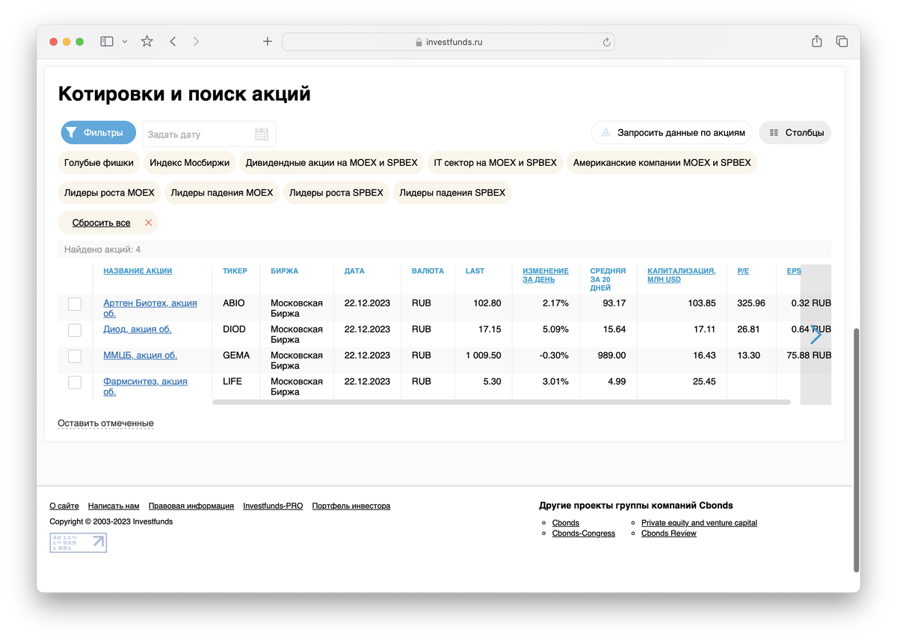This screenshot has height=641, width=897.
Task: Sort by Капитализация, млн USD column
Action: point(682,275)
